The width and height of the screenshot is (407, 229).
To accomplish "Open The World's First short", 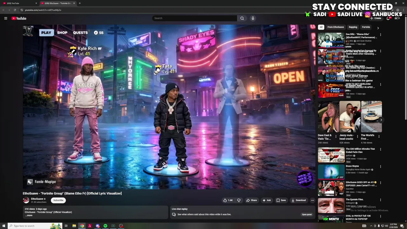I will click(371, 116).
